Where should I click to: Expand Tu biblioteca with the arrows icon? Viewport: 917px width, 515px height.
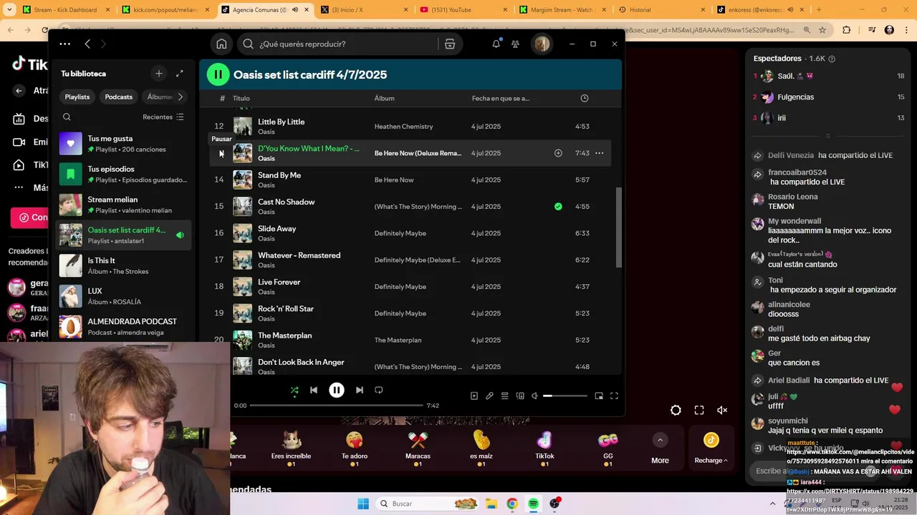[x=180, y=74]
